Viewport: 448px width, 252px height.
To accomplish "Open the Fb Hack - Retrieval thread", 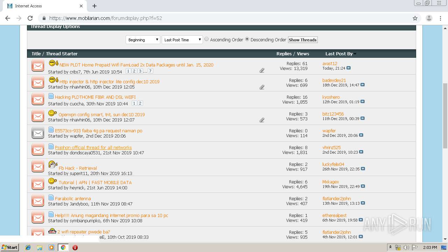I will (x=78, y=168).
